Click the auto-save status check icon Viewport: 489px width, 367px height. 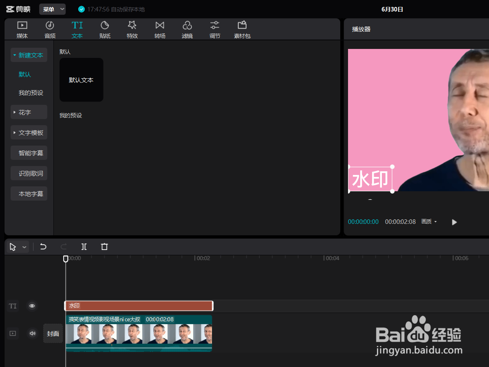(x=81, y=9)
